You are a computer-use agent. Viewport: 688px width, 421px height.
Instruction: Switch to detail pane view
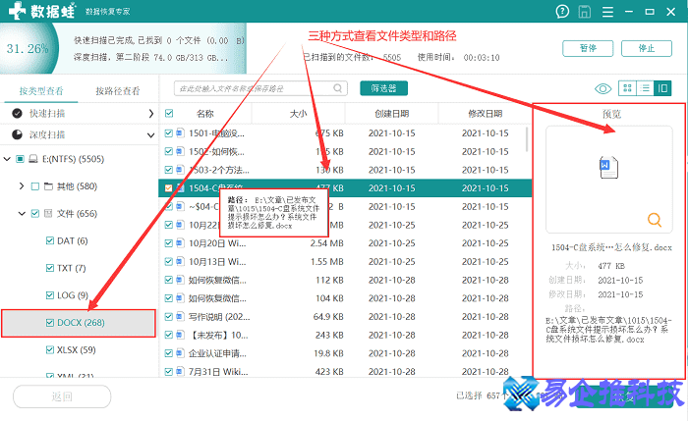[662, 88]
